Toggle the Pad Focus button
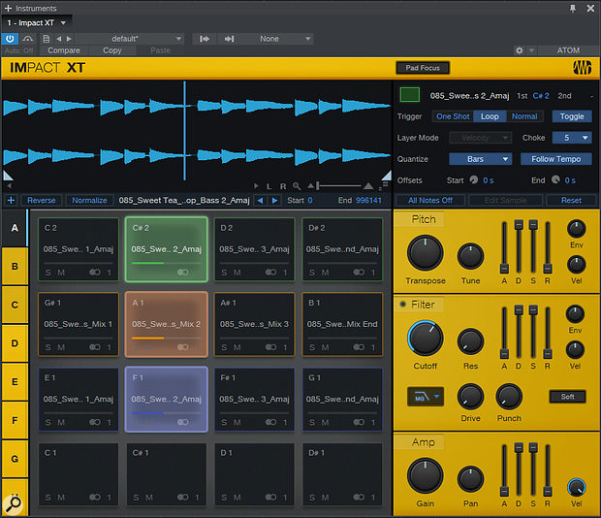 423,68
